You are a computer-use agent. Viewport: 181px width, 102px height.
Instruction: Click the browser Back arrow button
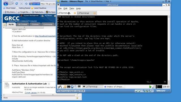(x=6, y=4)
